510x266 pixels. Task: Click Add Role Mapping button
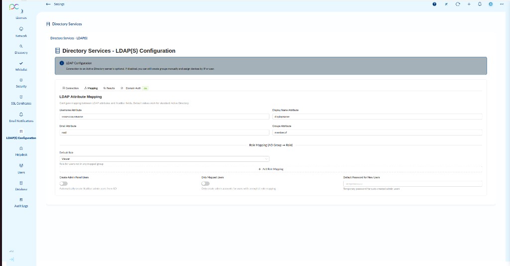270,169
